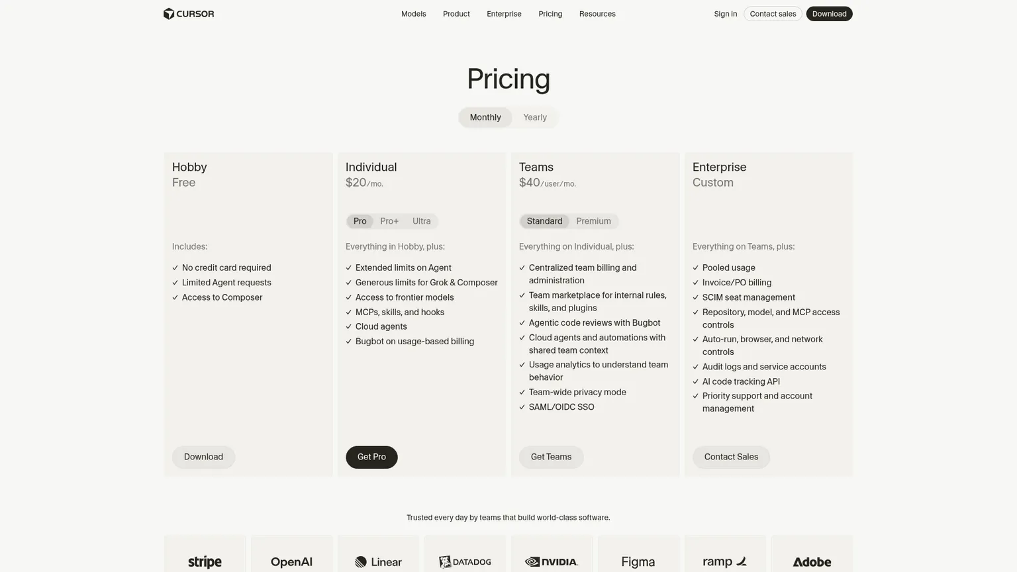Switch Teams plan to Premium
Screen dimensions: 1017x572
593,221
